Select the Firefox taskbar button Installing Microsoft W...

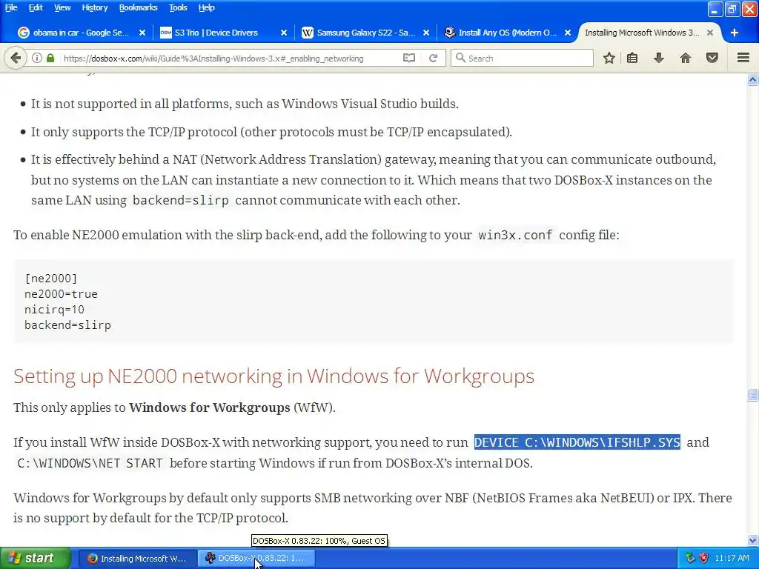[x=137, y=559]
